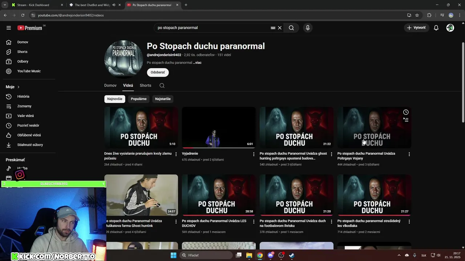
Task: Switch to the channel Videá tab
Action: tap(128, 86)
